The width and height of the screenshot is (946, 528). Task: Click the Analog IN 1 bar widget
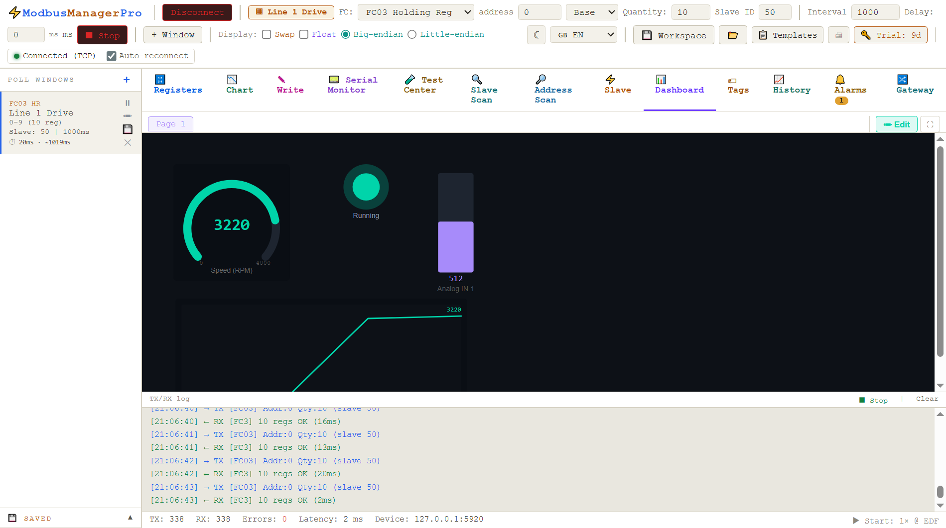[456, 233]
